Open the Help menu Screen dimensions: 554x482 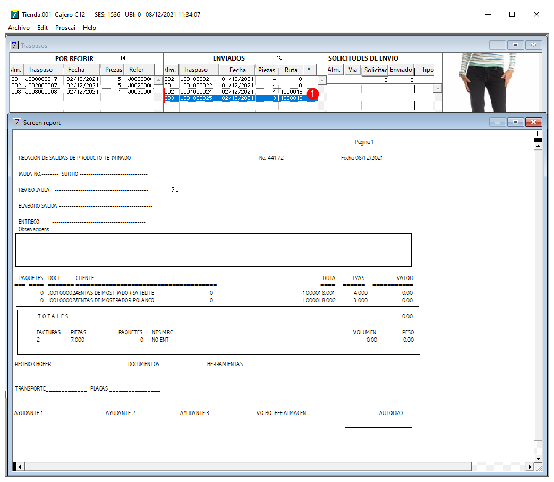tap(89, 28)
